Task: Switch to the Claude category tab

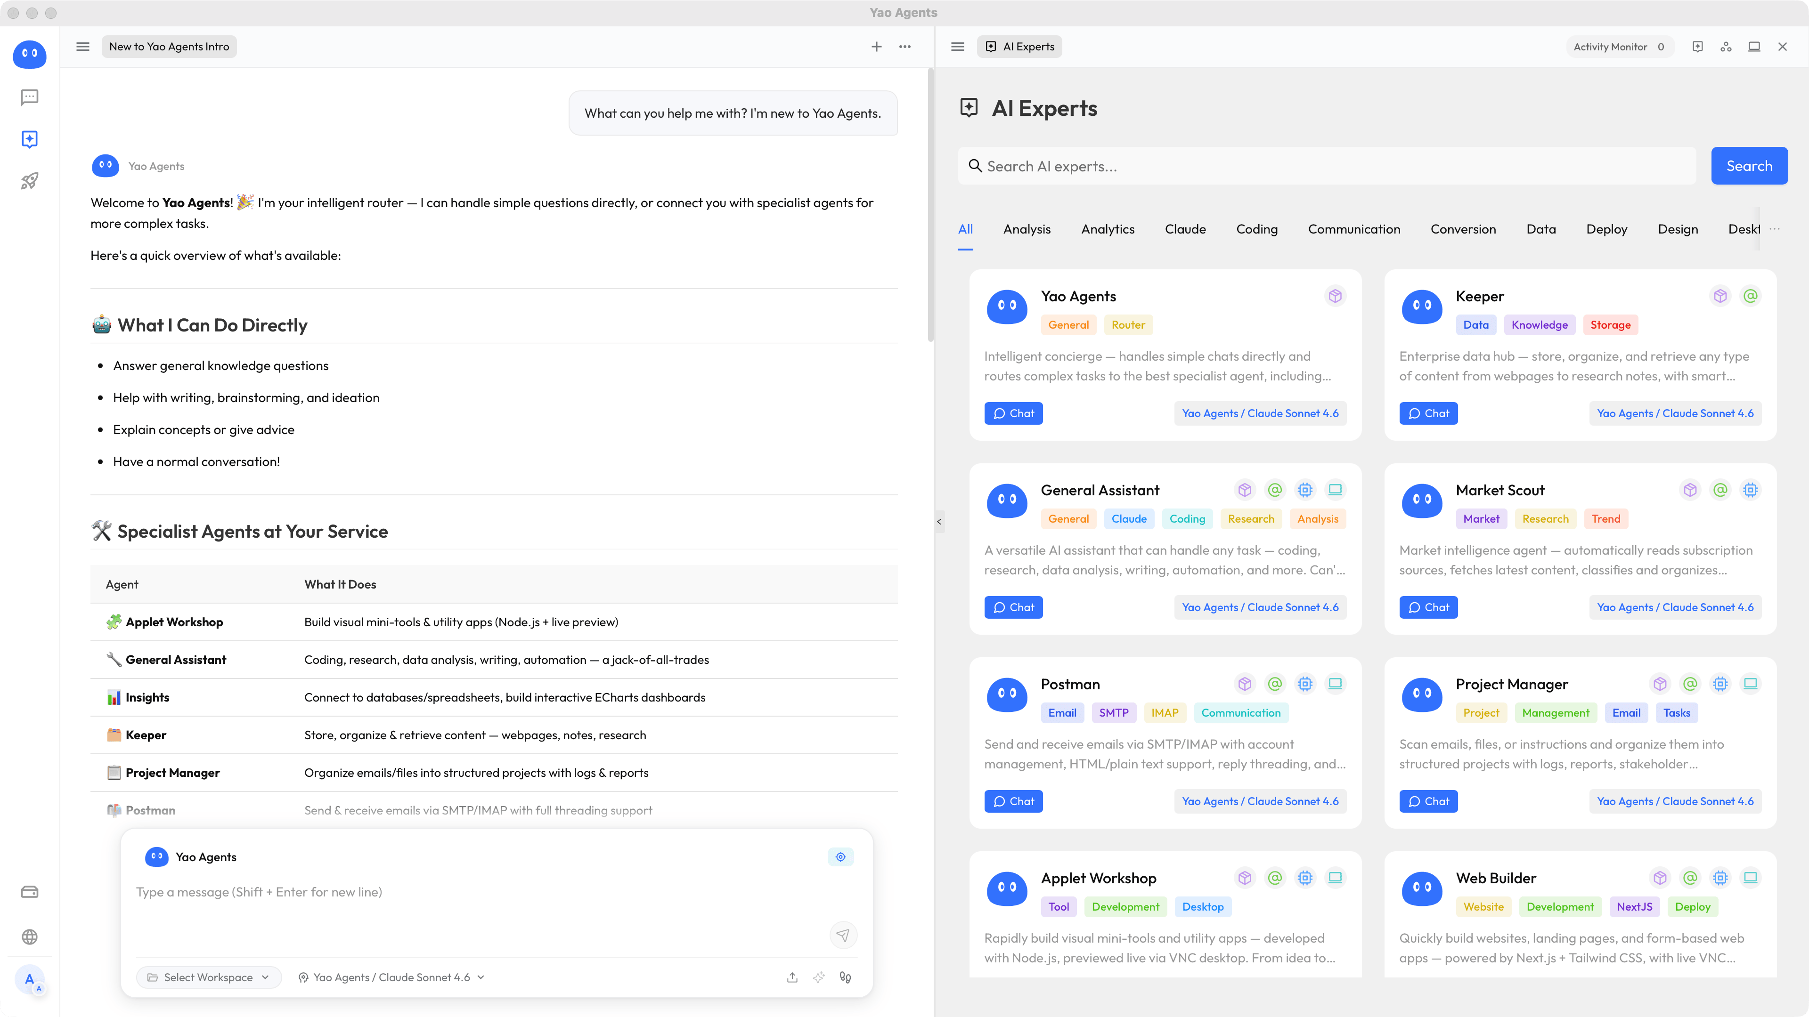Action: (x=1185, y=229)
